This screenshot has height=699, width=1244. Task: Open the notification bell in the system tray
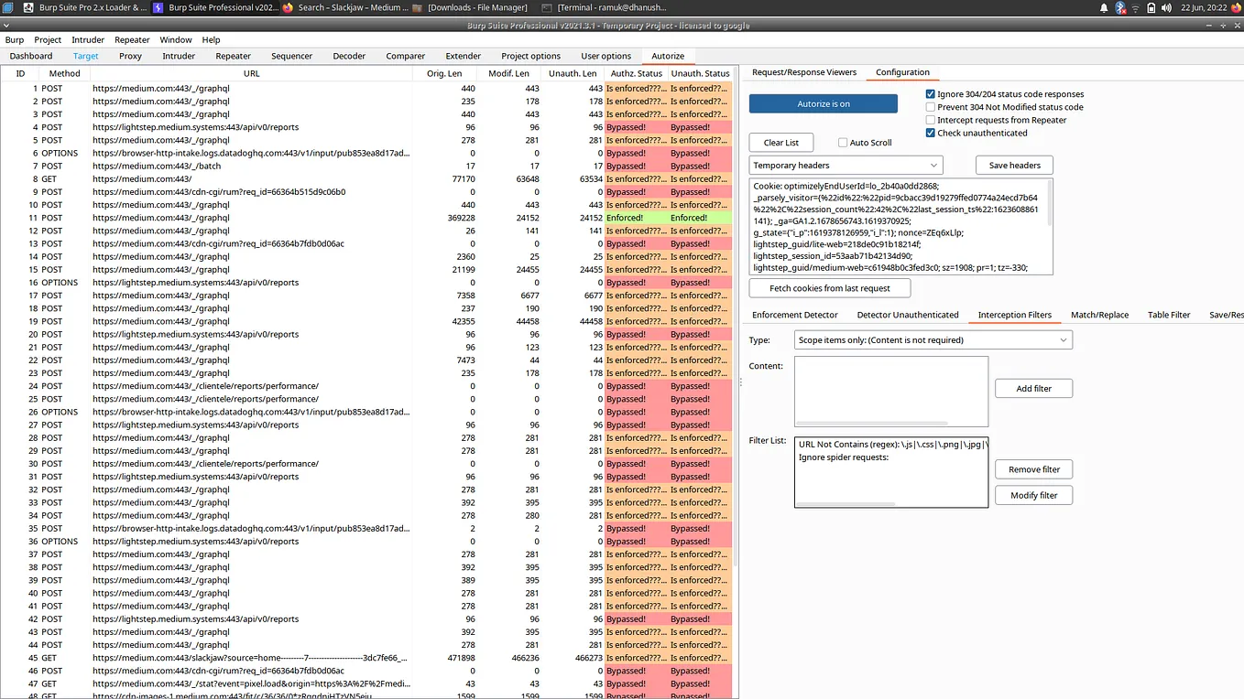(x=1104, y=7)
